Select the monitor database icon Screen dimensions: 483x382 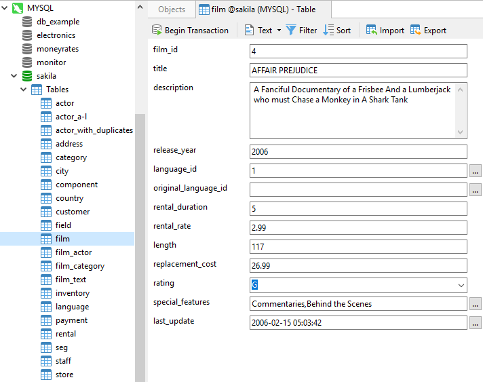click(x=27, y=62)
